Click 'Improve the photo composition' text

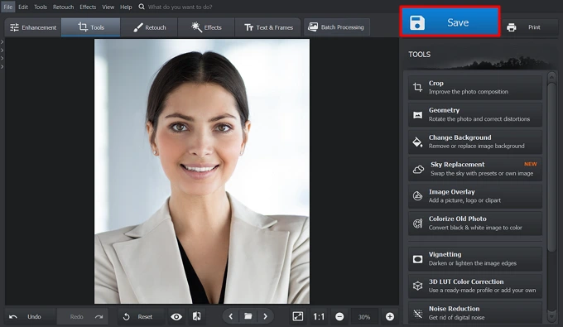(469, 92)
